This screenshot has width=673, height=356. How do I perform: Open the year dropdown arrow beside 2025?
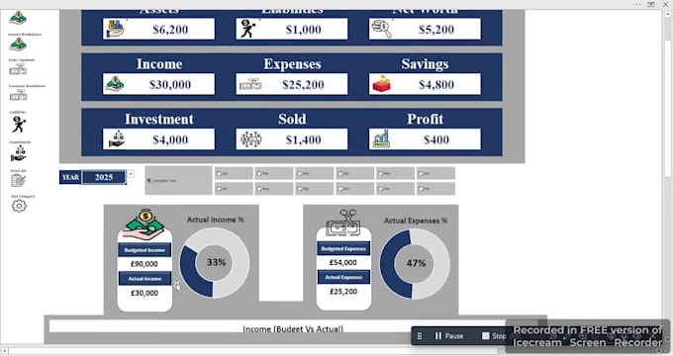click(x=131, y=174)
